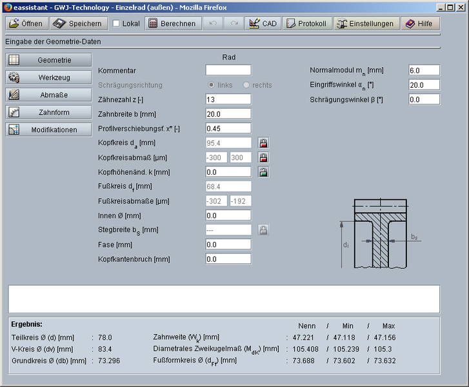469x387 pixels.
Task: Click the undo arrow icon in toolbar
Action: [x=214, y=23]
